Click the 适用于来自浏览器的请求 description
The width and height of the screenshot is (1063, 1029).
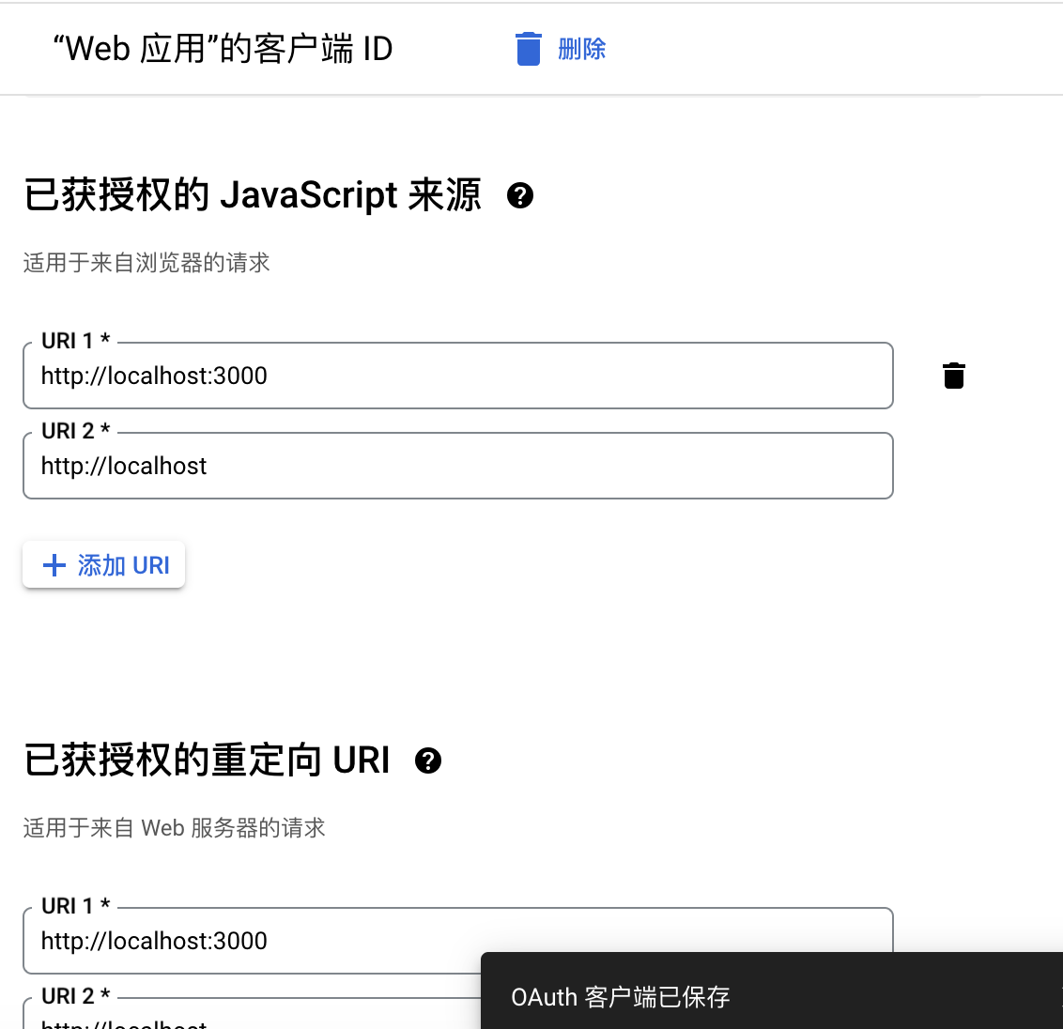coord(146,263)
